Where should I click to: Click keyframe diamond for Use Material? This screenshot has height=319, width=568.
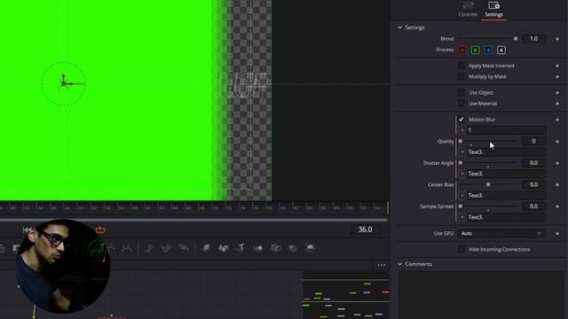pyautogui.click(x=557, y=104)
